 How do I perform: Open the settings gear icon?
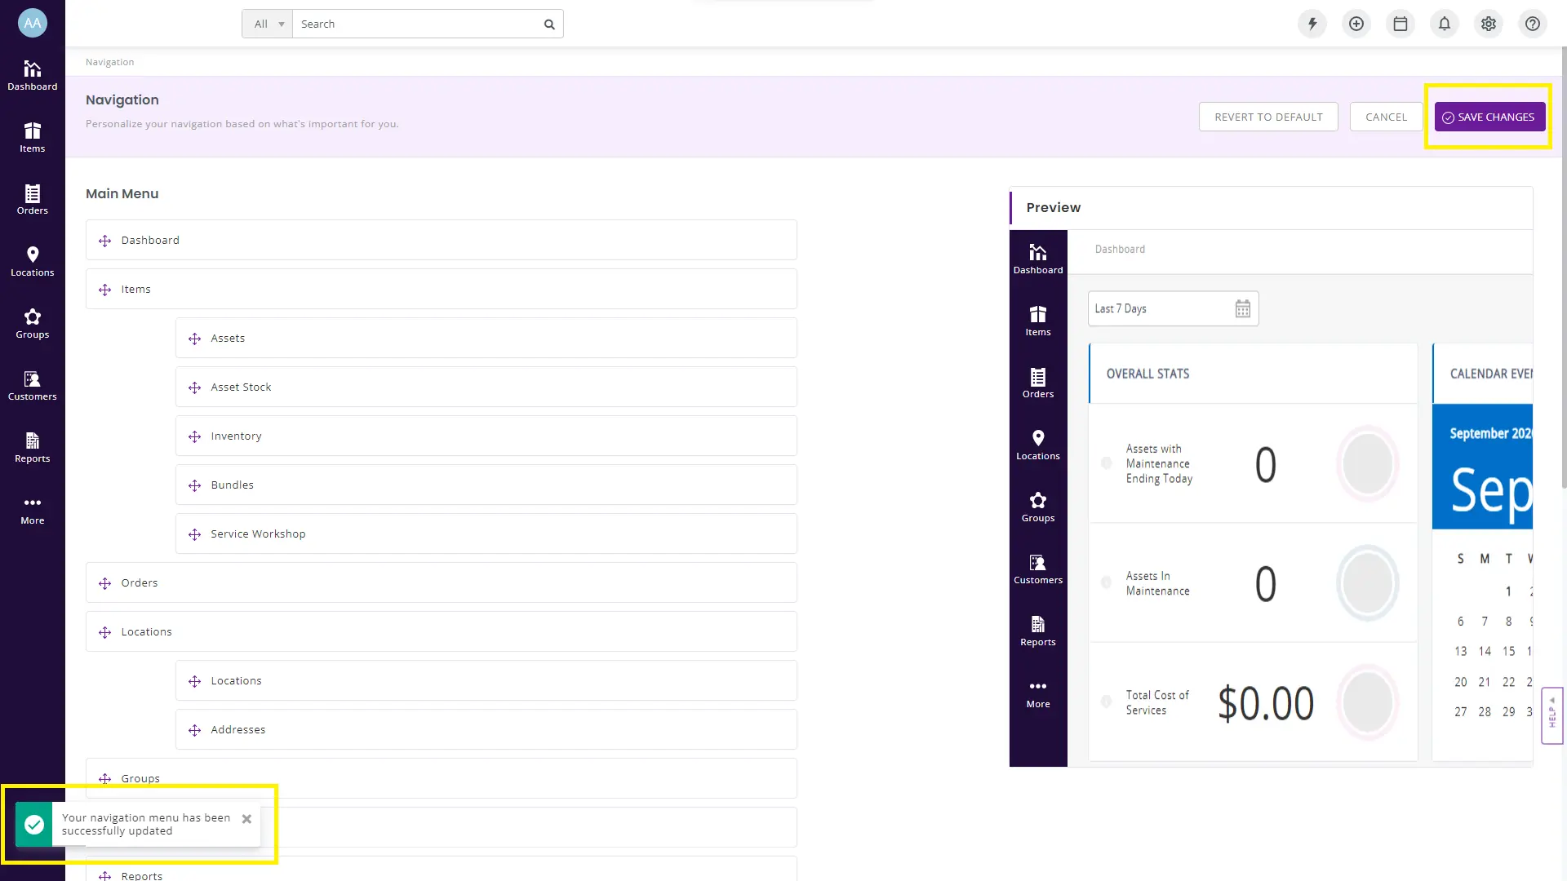tap(1489, 24)
